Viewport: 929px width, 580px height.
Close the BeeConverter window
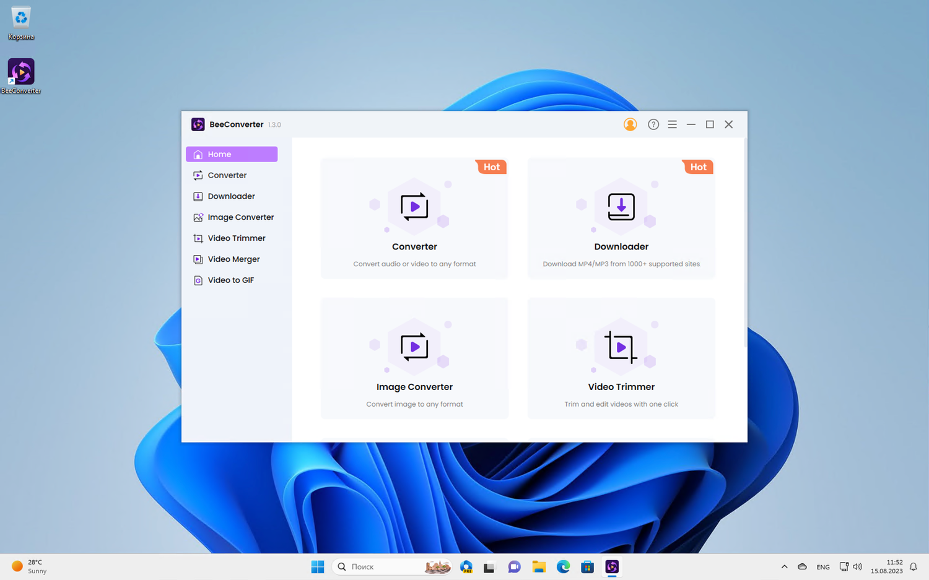tap(729, 124)
